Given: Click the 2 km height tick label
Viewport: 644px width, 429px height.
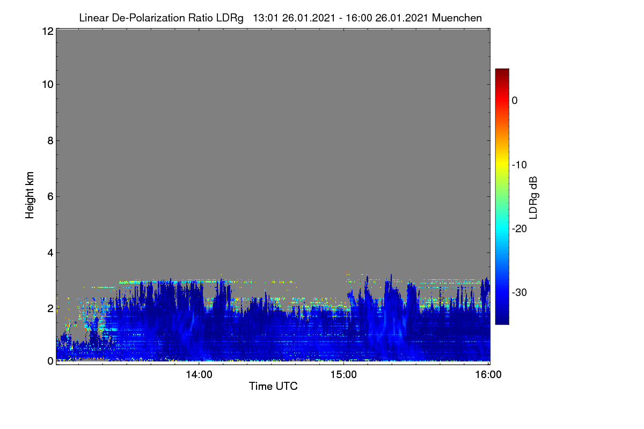Looking at the screenshot, I should click(50, 308).
